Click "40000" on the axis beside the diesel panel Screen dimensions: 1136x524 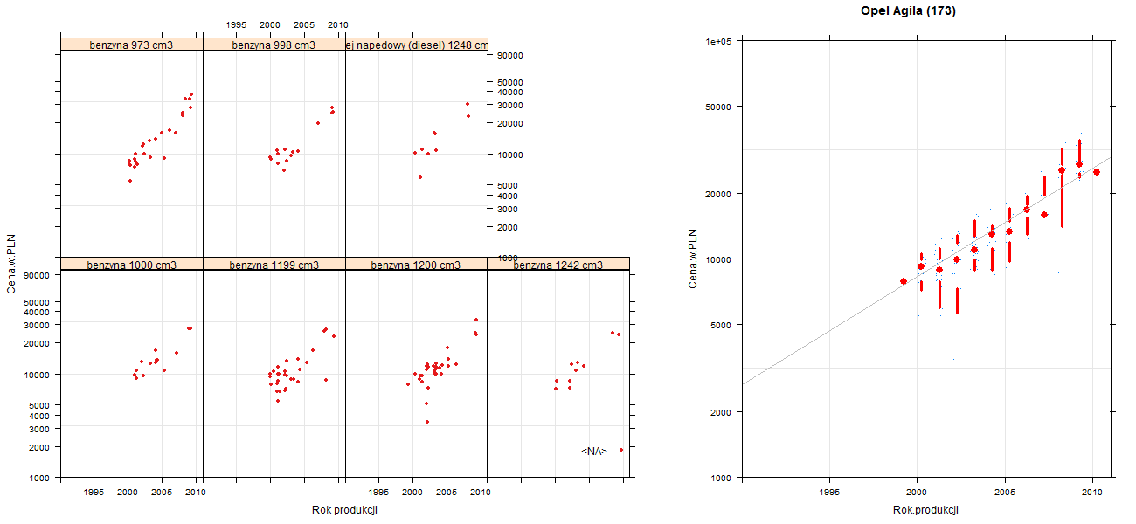pos(509,92)
